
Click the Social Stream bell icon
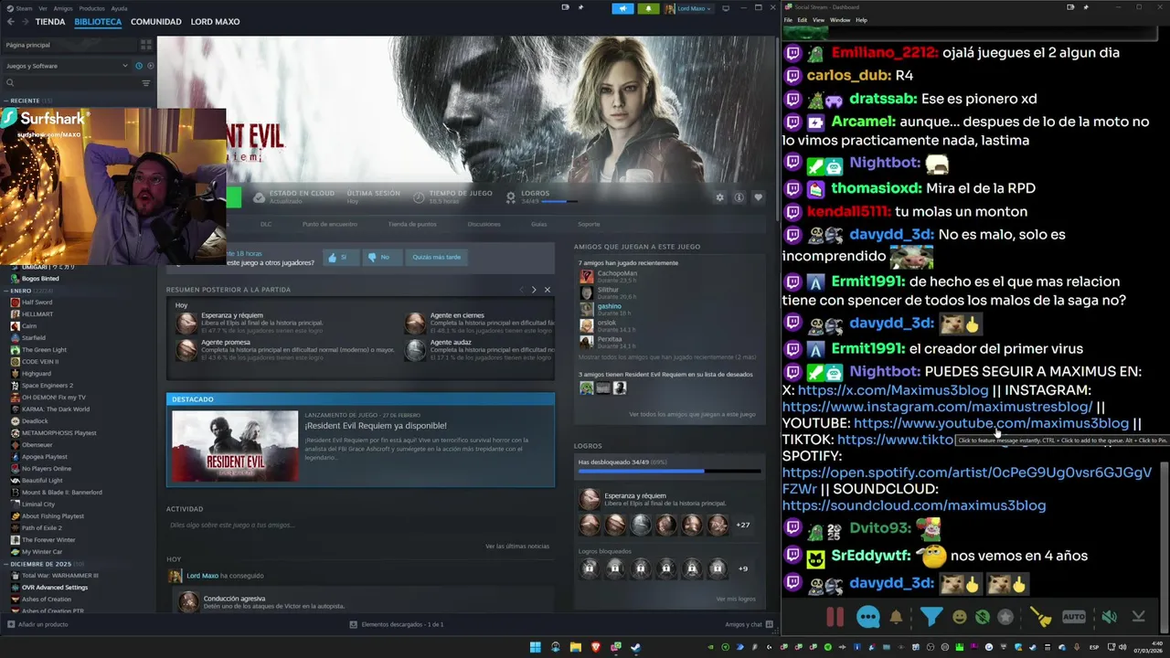(x=896, y=617)
